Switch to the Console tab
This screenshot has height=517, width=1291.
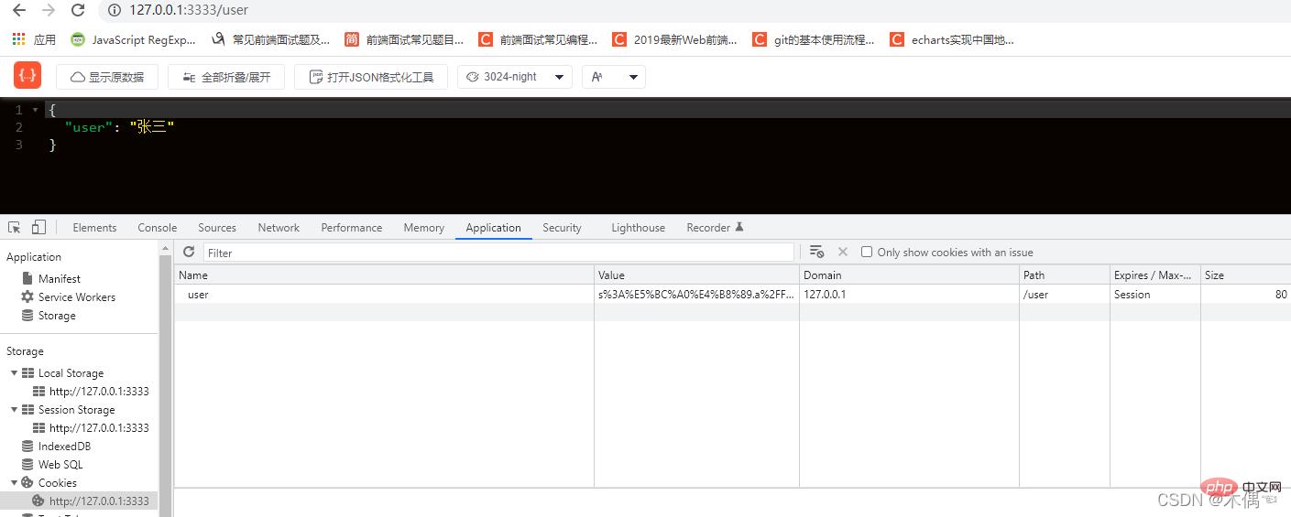157,228
